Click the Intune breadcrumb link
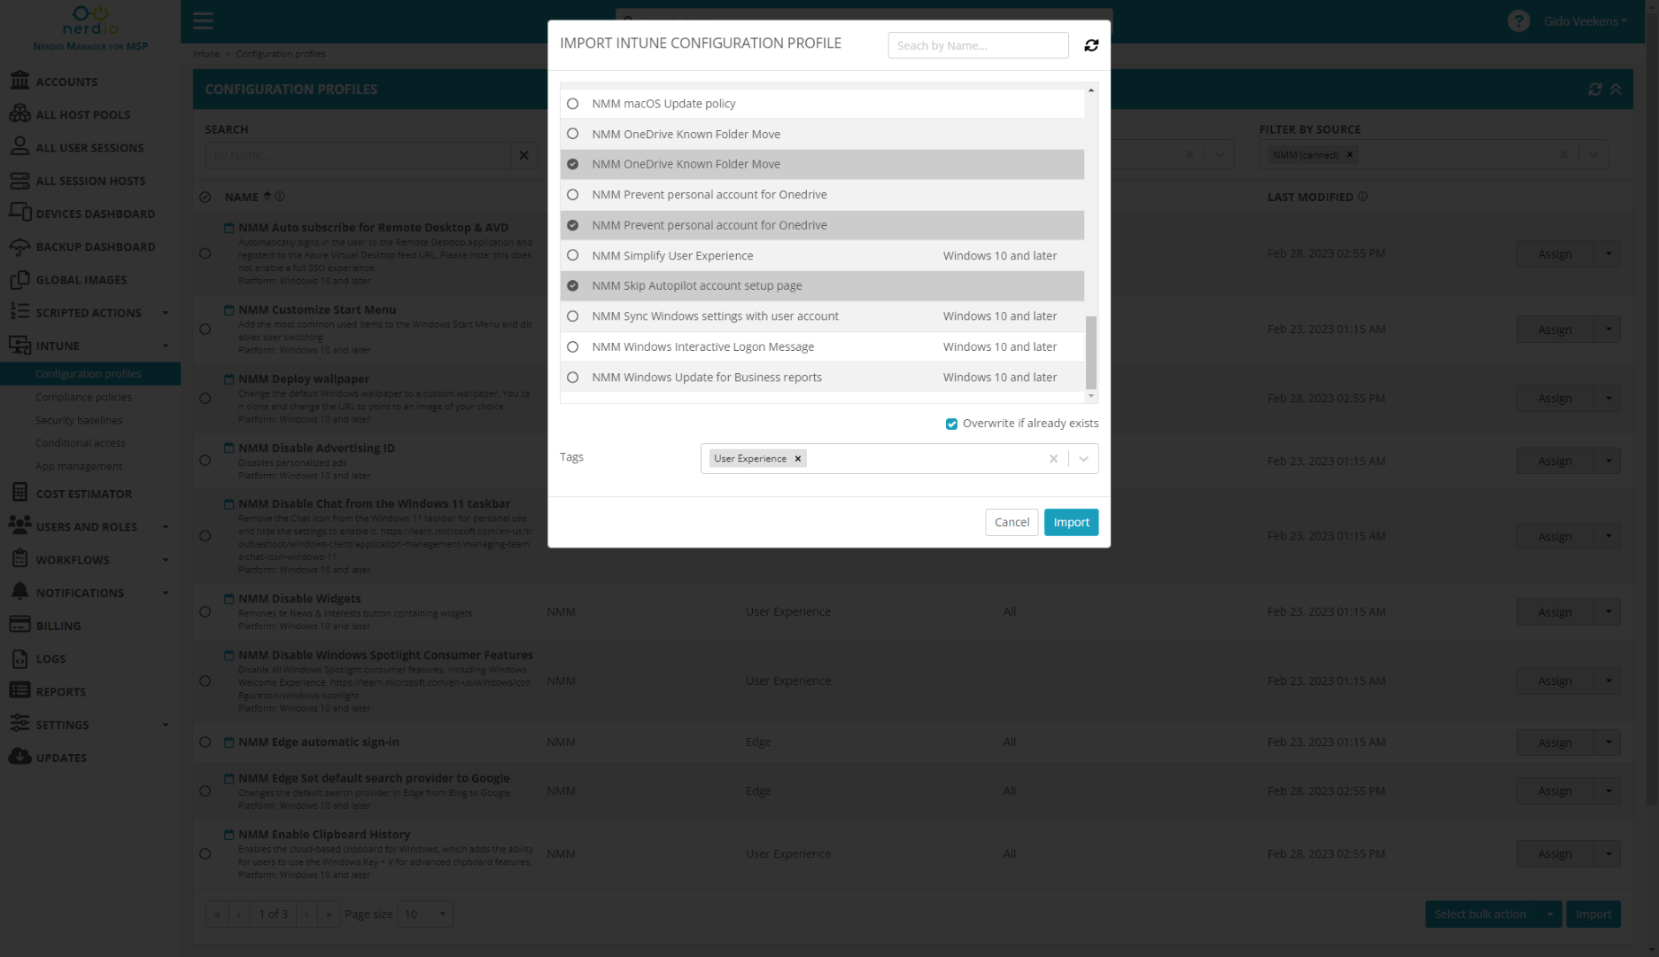 coord(206,54)
